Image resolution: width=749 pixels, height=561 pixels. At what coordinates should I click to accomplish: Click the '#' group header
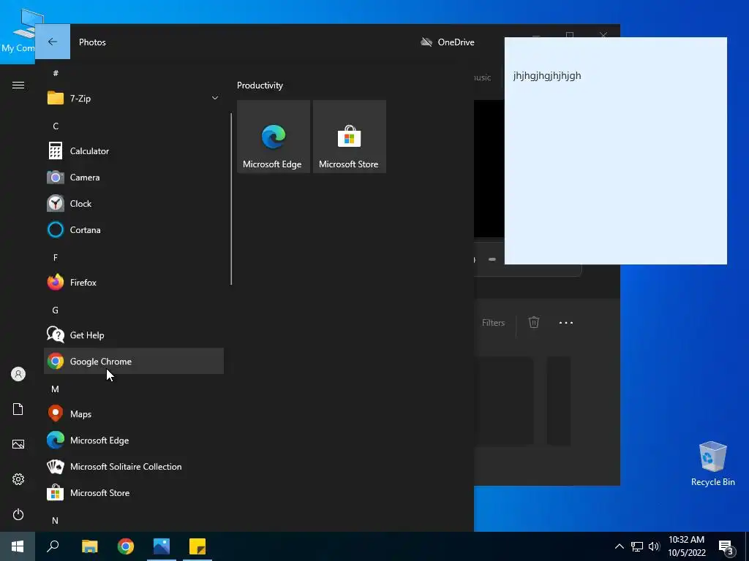[x=56, y=73]
